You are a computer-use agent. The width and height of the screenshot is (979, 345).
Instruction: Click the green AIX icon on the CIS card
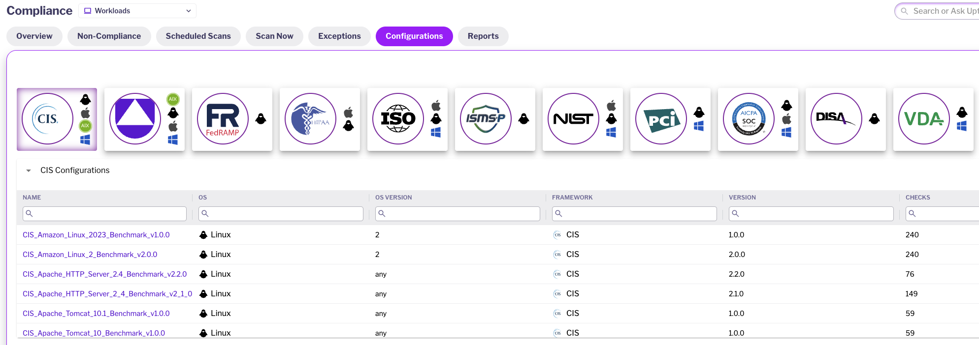pos(85,126)
